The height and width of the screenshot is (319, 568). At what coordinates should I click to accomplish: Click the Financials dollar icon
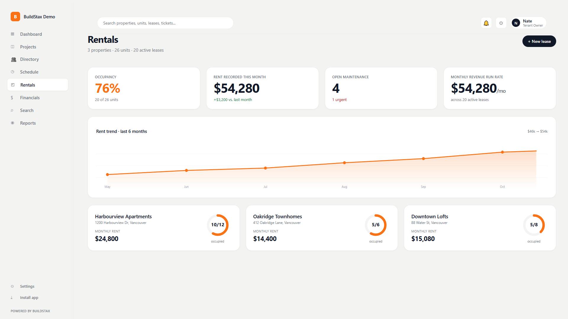(x=12, y=98)
